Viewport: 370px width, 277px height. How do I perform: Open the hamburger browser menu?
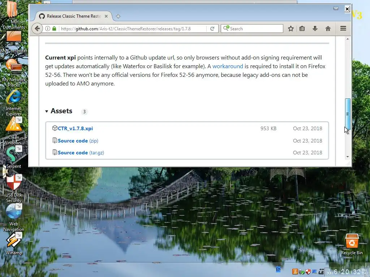tap(343, 28)
